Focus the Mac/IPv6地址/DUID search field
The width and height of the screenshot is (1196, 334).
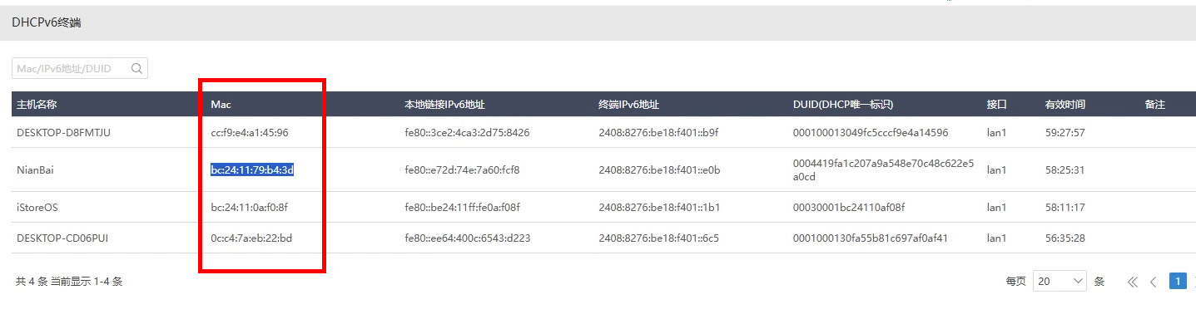[71, 69]
